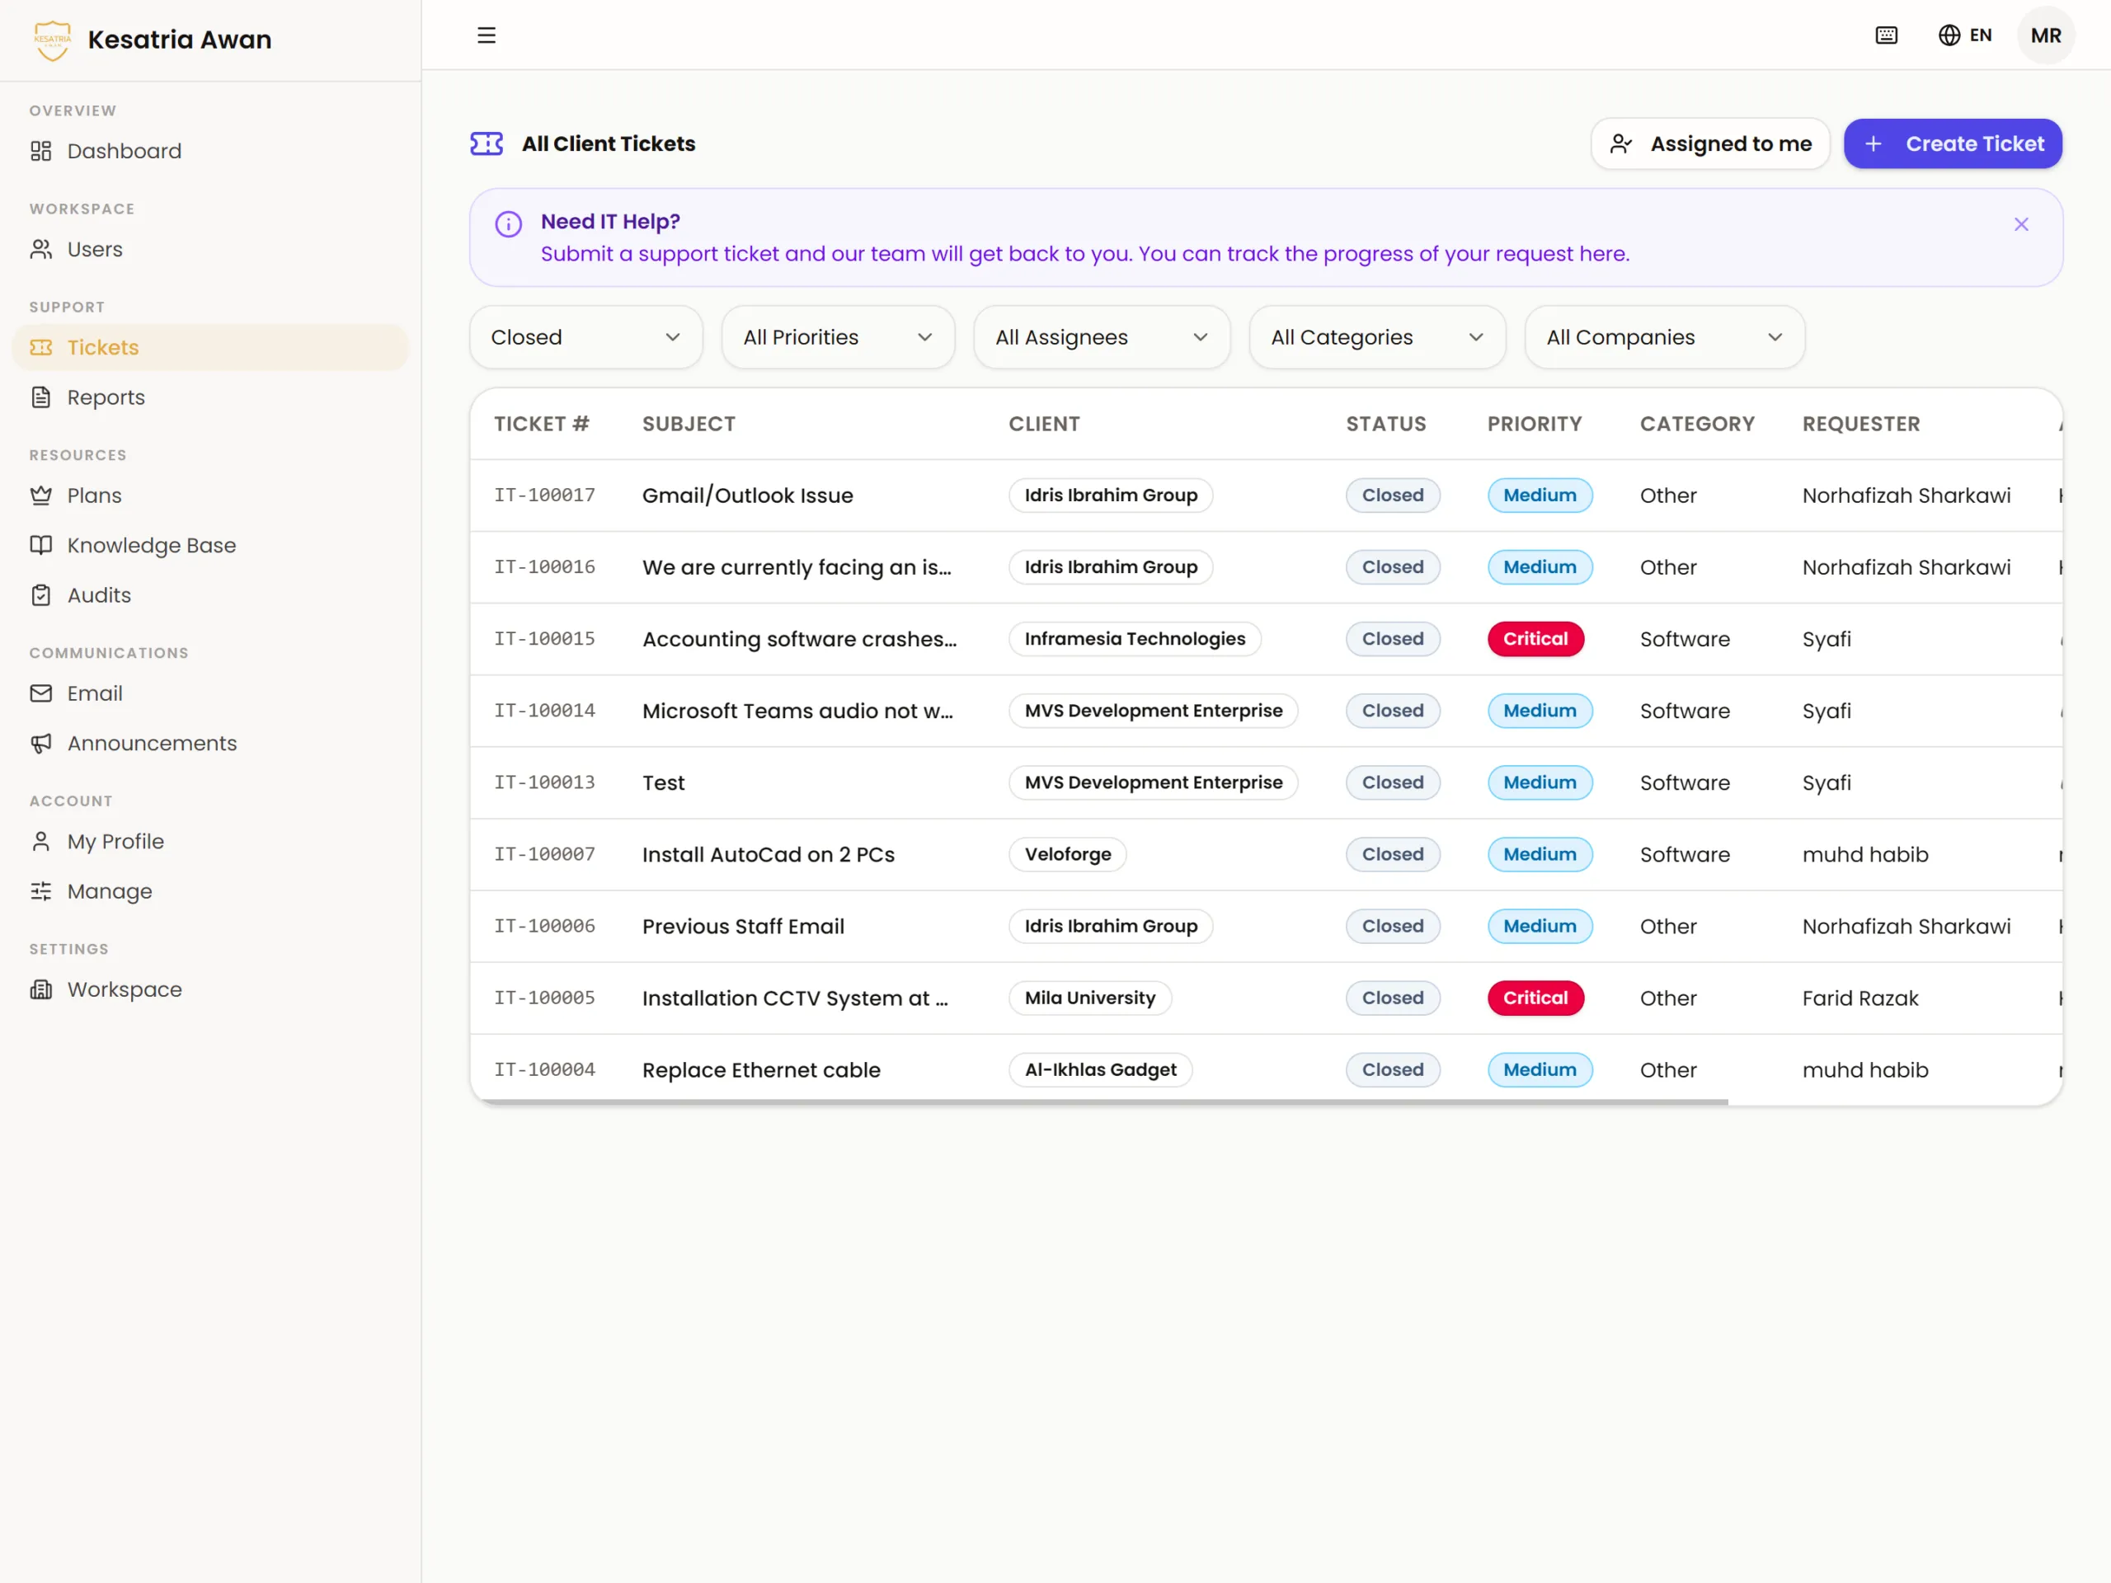This screenshot has width=2111, height=1583.
Task: Open Reports in the sidebar
Action: [210, 397]
